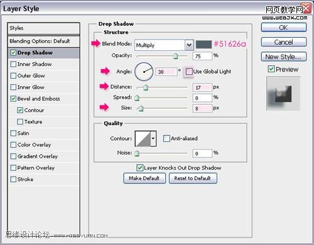Viewport: 314px width, 245px height.
Task: Click the contour curve preview thumbnail
Action: [x=143, y=139]
